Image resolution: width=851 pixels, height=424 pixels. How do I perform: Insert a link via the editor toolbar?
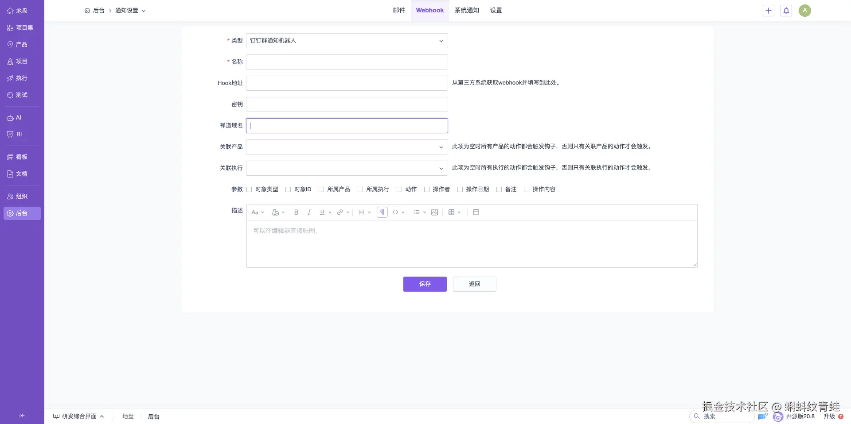[340, 212]
